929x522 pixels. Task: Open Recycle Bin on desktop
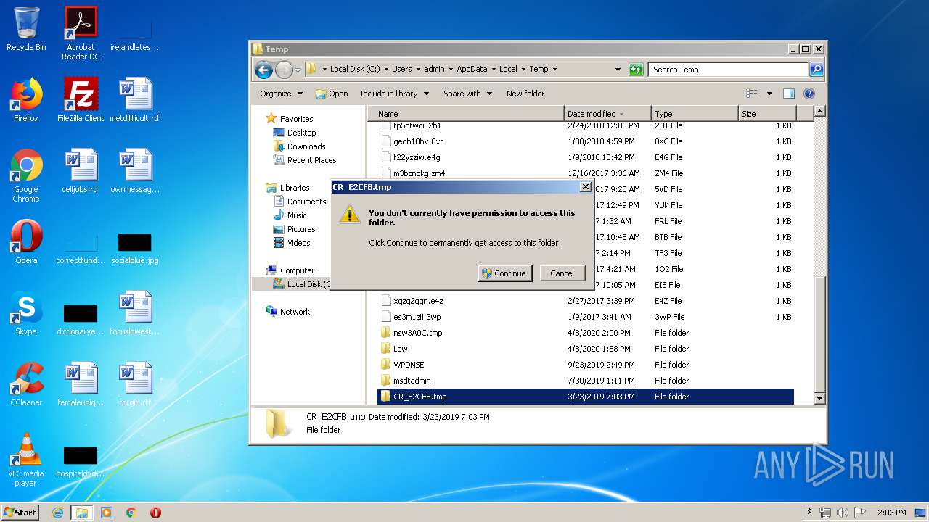[26, 29]
